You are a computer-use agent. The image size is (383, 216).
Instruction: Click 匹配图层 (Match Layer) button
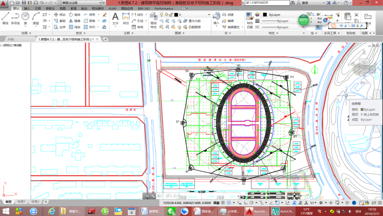[x=192, y=27]
